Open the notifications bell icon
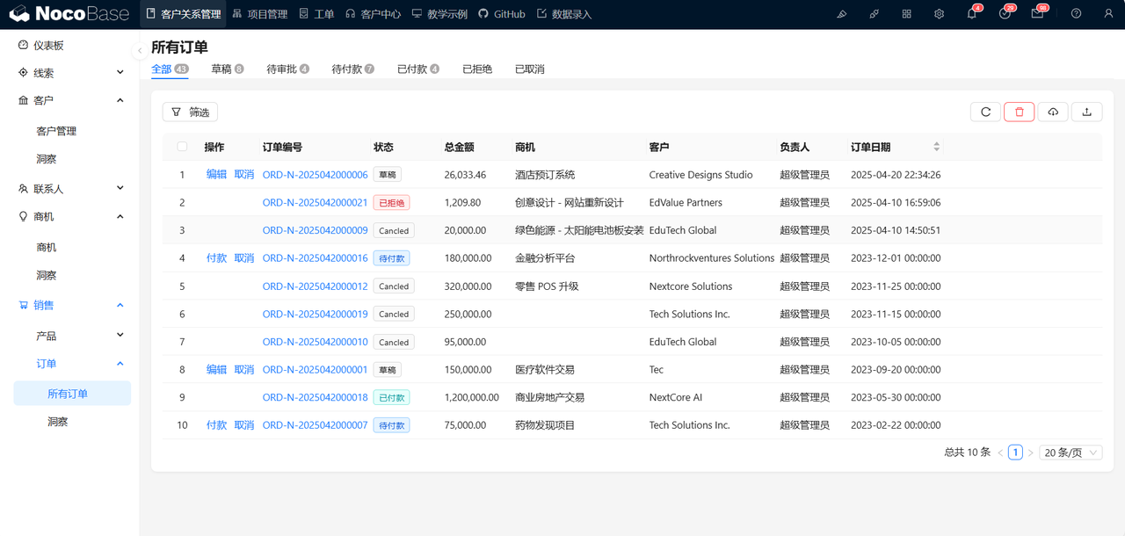 pos(971,14)
